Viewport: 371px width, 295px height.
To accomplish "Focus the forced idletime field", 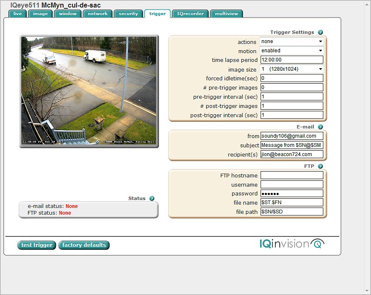I will (x=292, y=78).
